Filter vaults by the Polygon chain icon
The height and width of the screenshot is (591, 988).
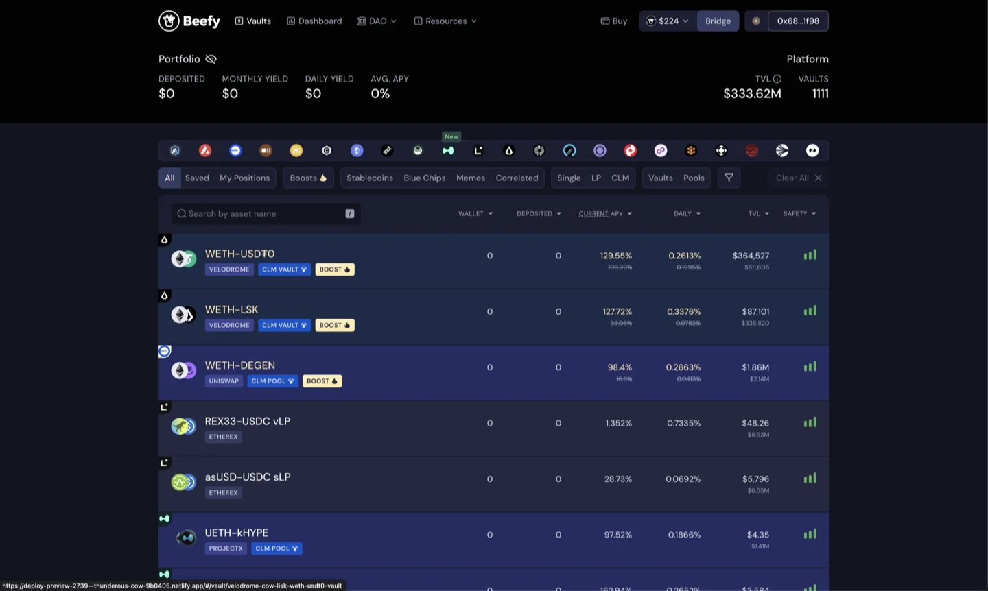[661, 151]
